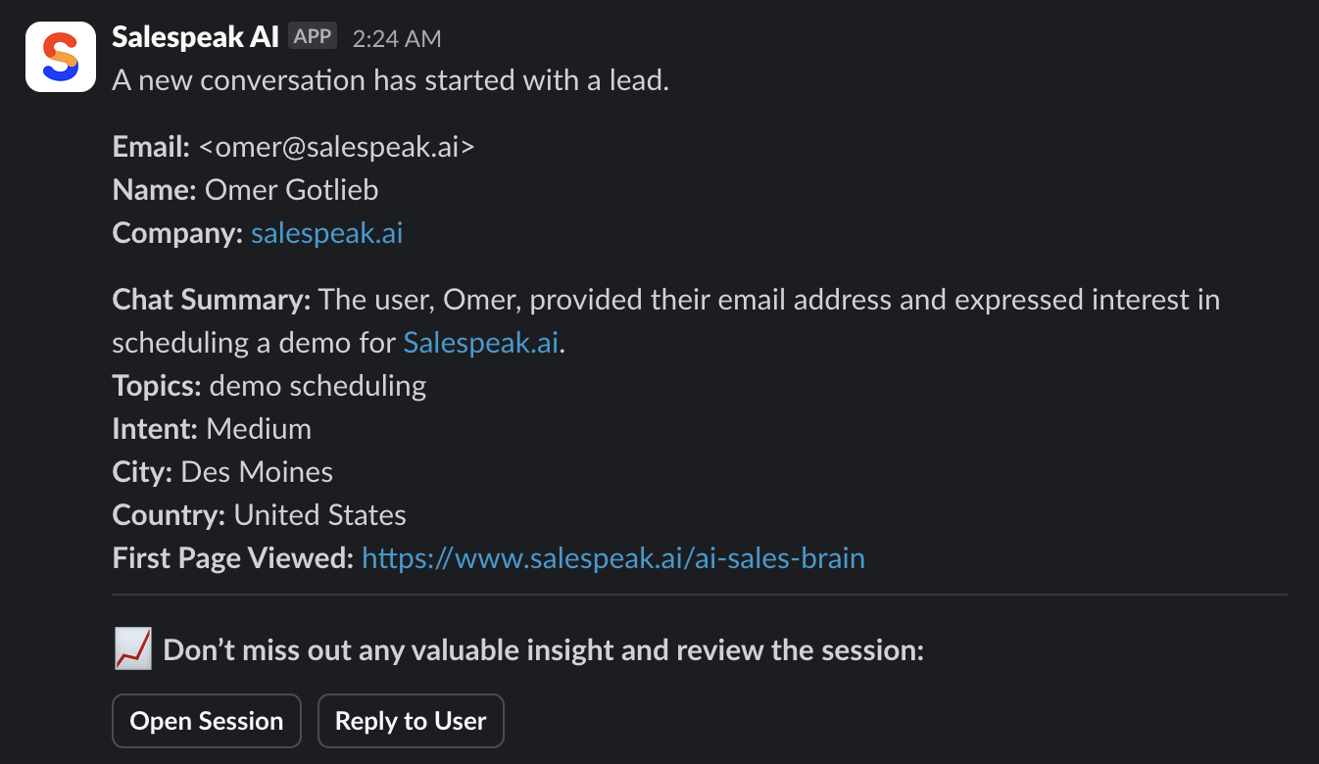Open the ai-sales-brain First Page Viewed URL
Viewport: 1319px width, 764px height.
point(613,558)
